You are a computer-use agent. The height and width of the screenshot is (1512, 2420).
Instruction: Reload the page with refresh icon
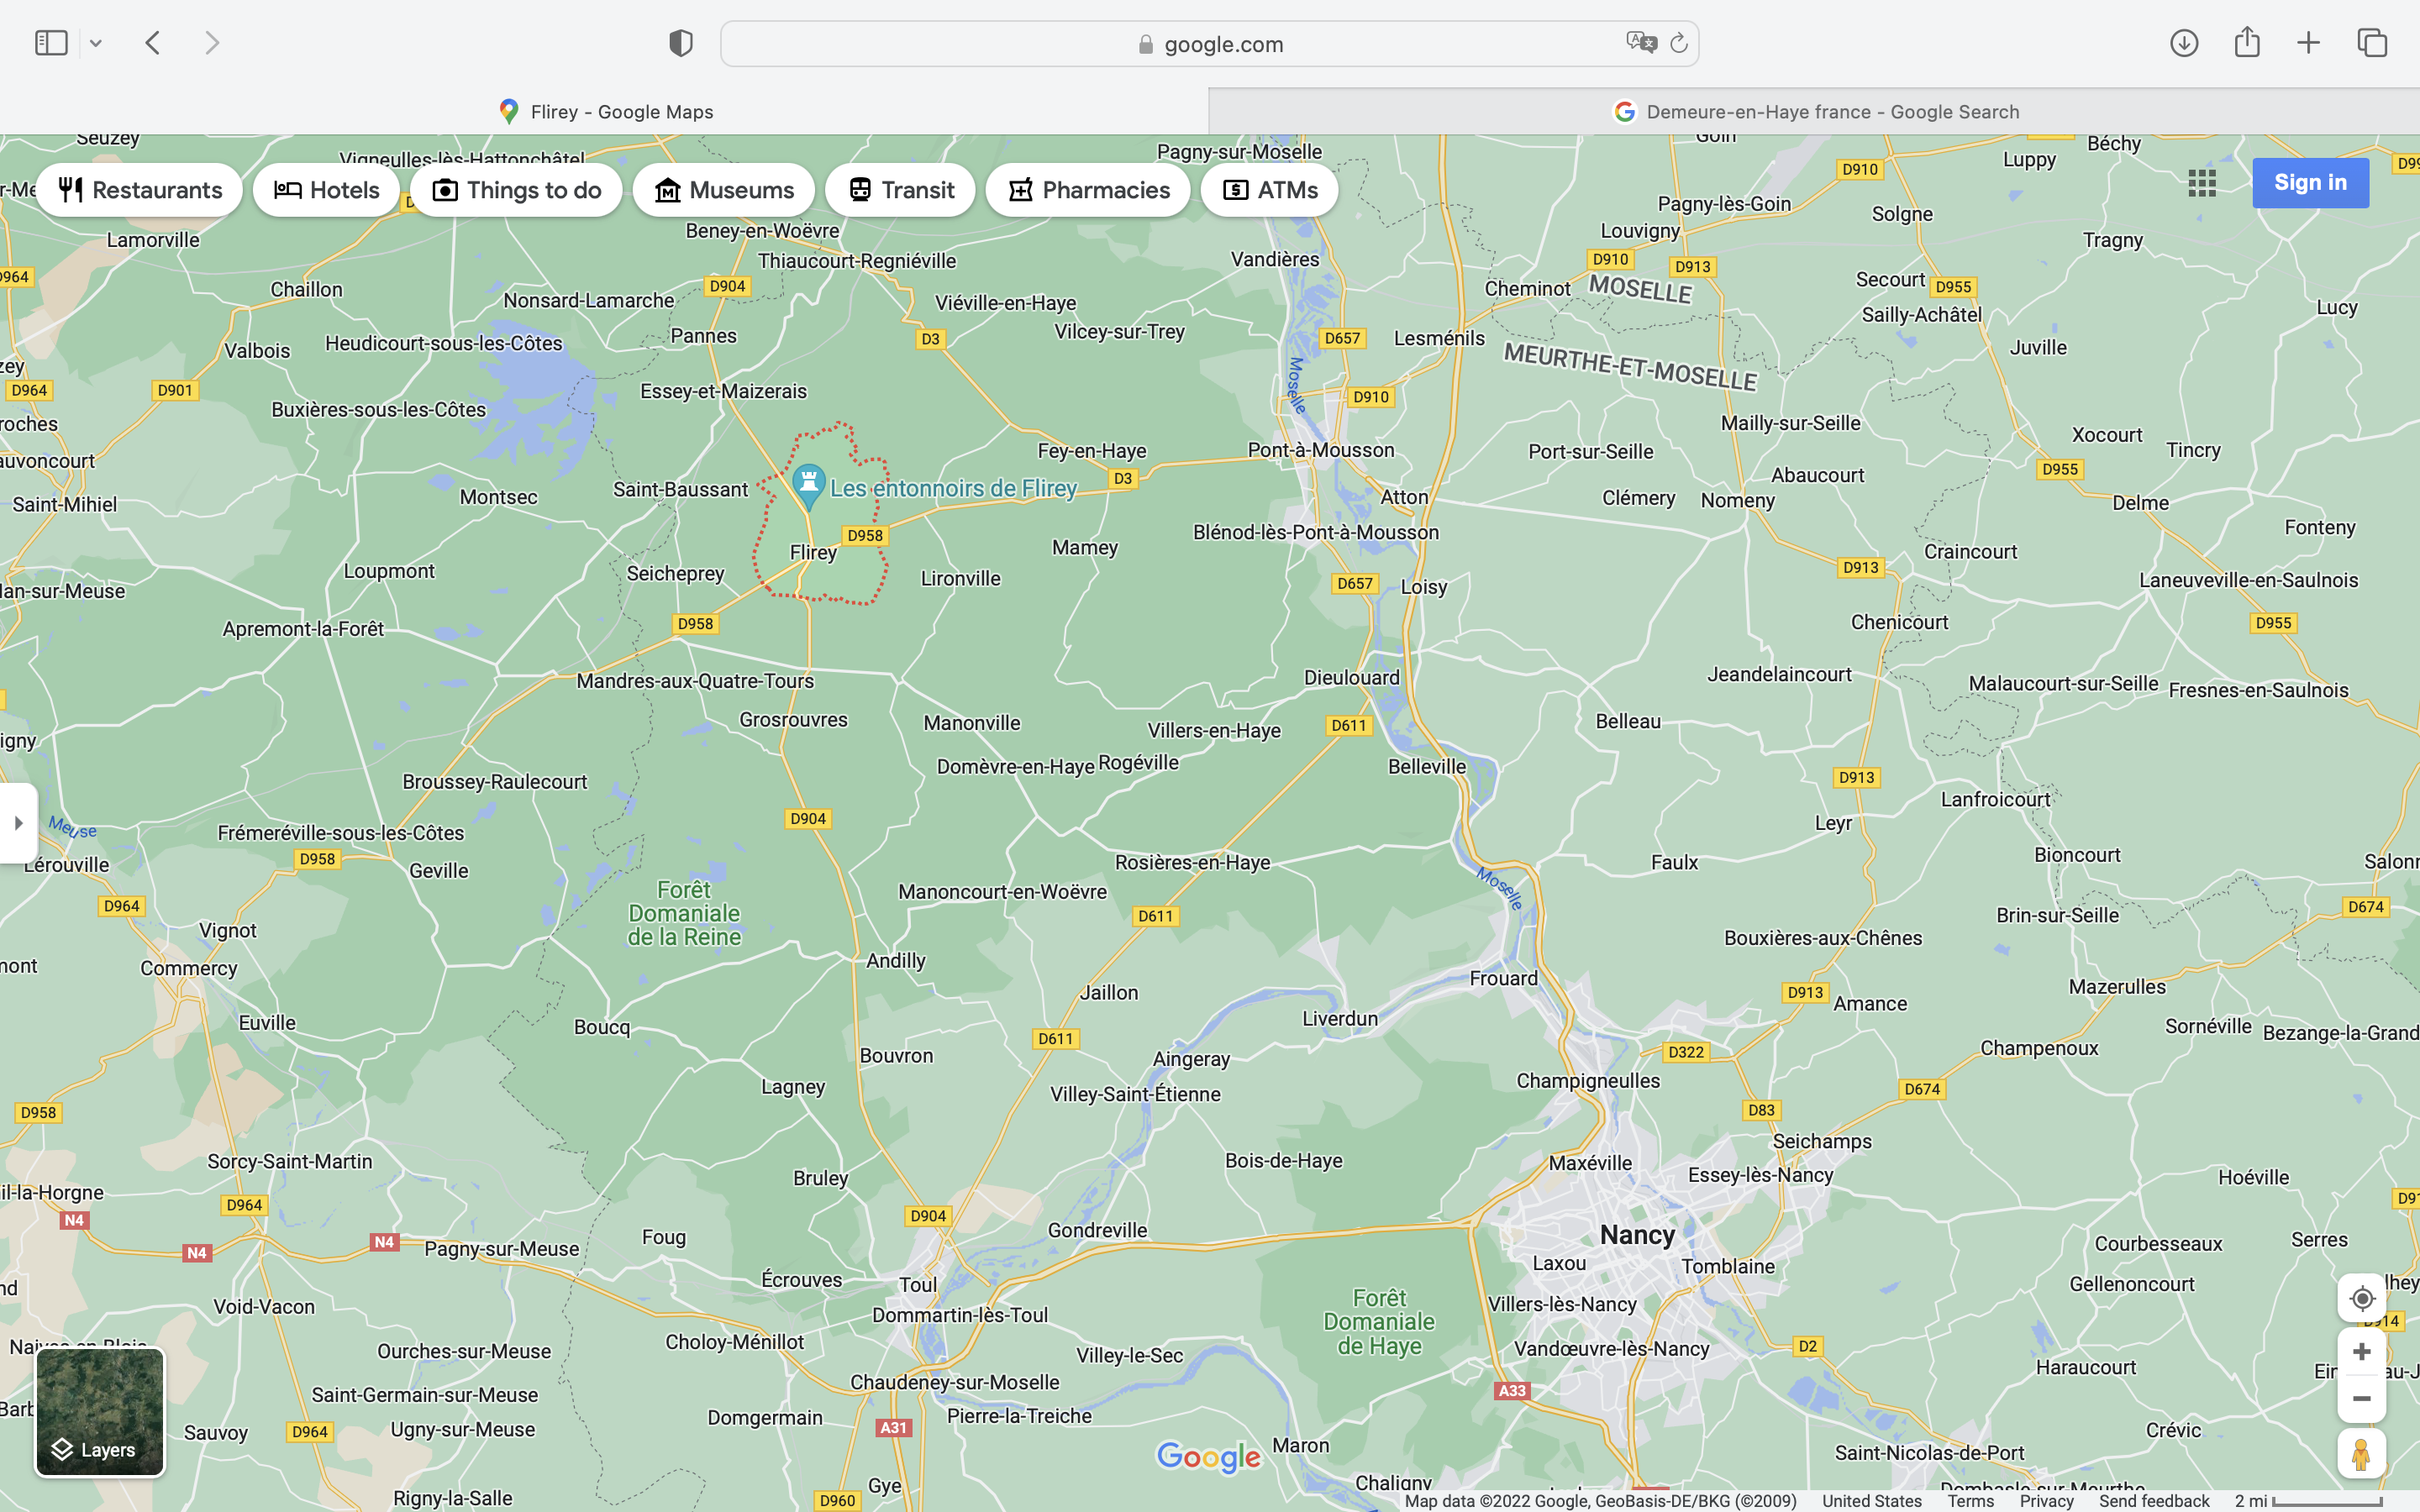[x=1679, y=43]
